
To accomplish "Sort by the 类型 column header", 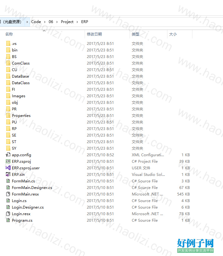I will coord(136,34).
